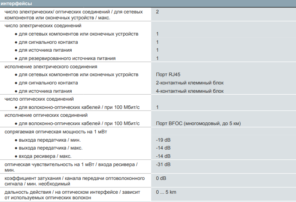Screen dimensions: 296x202
Task: Click the "число оптических соединений" label
Action: [x=39, y=99]
